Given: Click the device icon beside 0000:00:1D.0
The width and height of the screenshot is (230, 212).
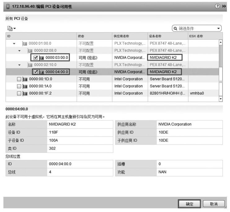Looking at the screenshot, I should coord(24,79).
